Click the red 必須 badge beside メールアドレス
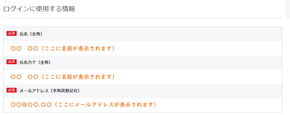This screenshot has width=290, height=115. coord(12,90)
